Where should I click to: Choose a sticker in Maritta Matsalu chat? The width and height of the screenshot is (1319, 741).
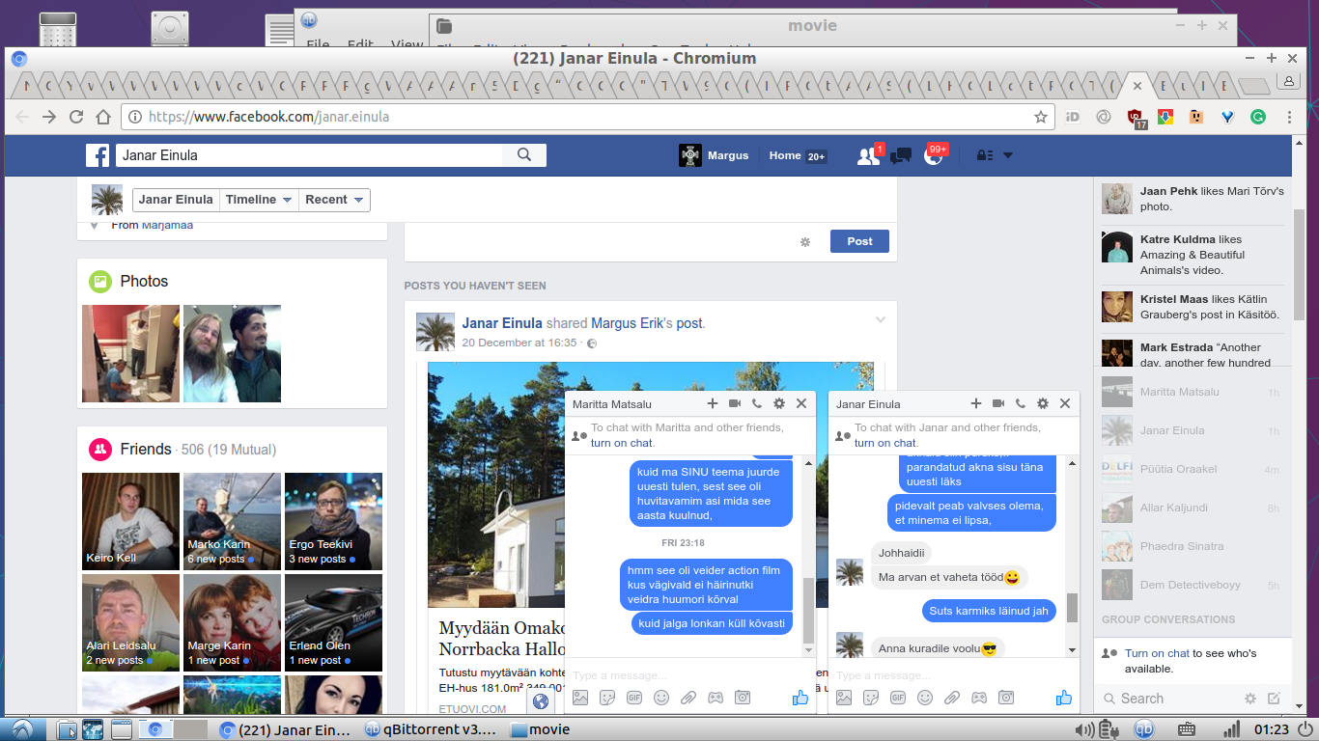[607, 698]
